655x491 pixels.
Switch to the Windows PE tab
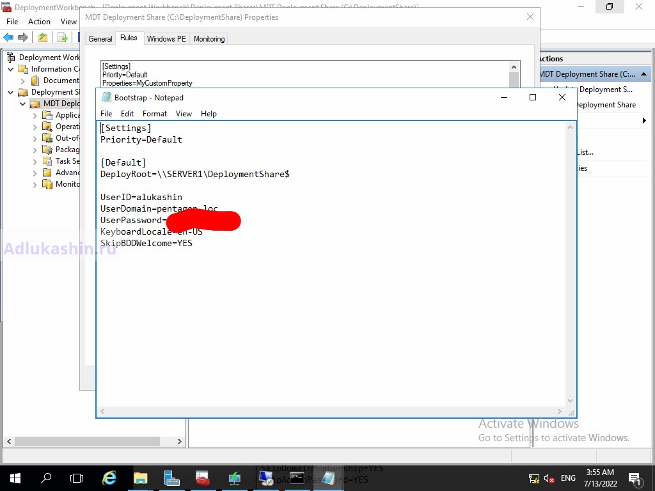click(x=166, y=39)
